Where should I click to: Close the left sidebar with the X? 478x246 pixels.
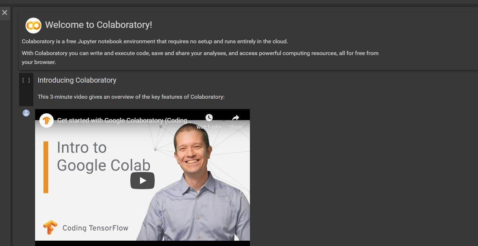point(5,13)
